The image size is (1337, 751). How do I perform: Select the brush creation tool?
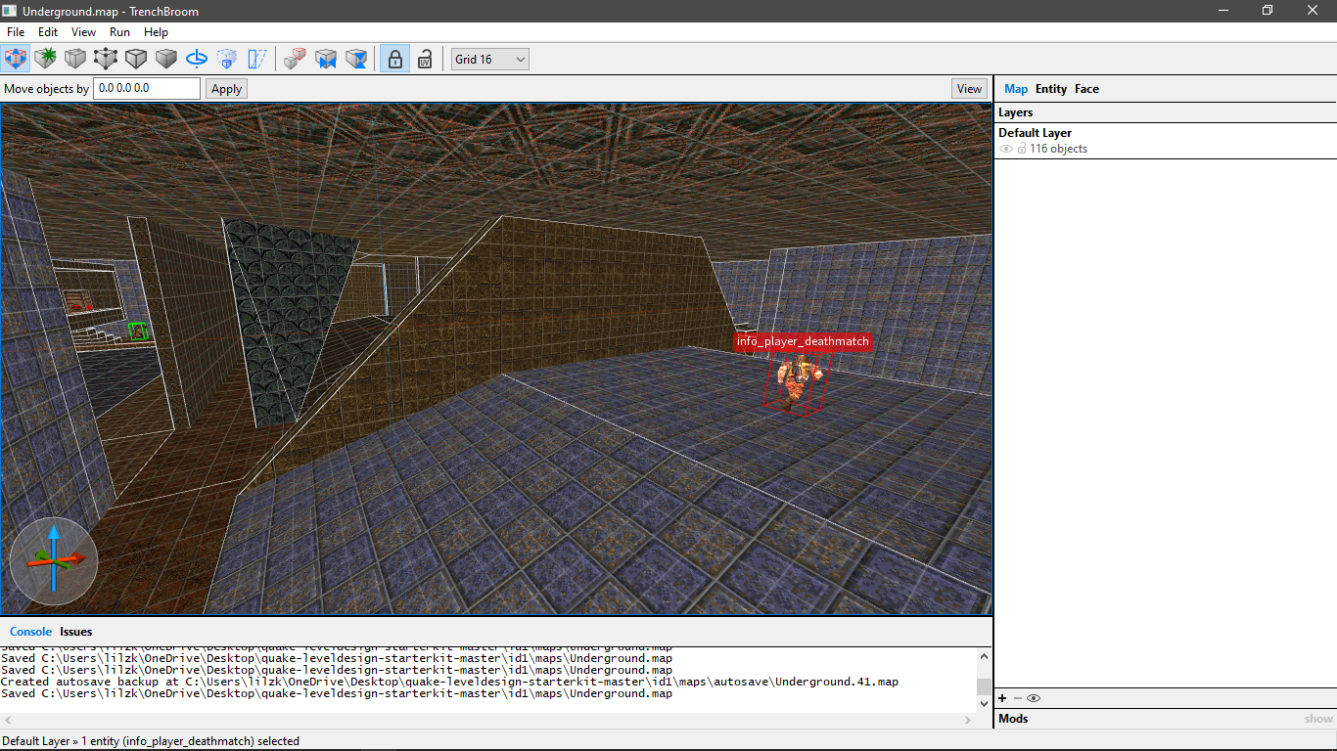point(45,59)
